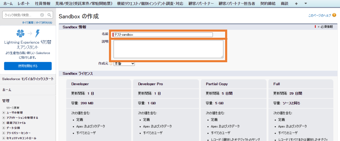
Task: Open the tab overflow arrow menu
Action: point(305,3)
